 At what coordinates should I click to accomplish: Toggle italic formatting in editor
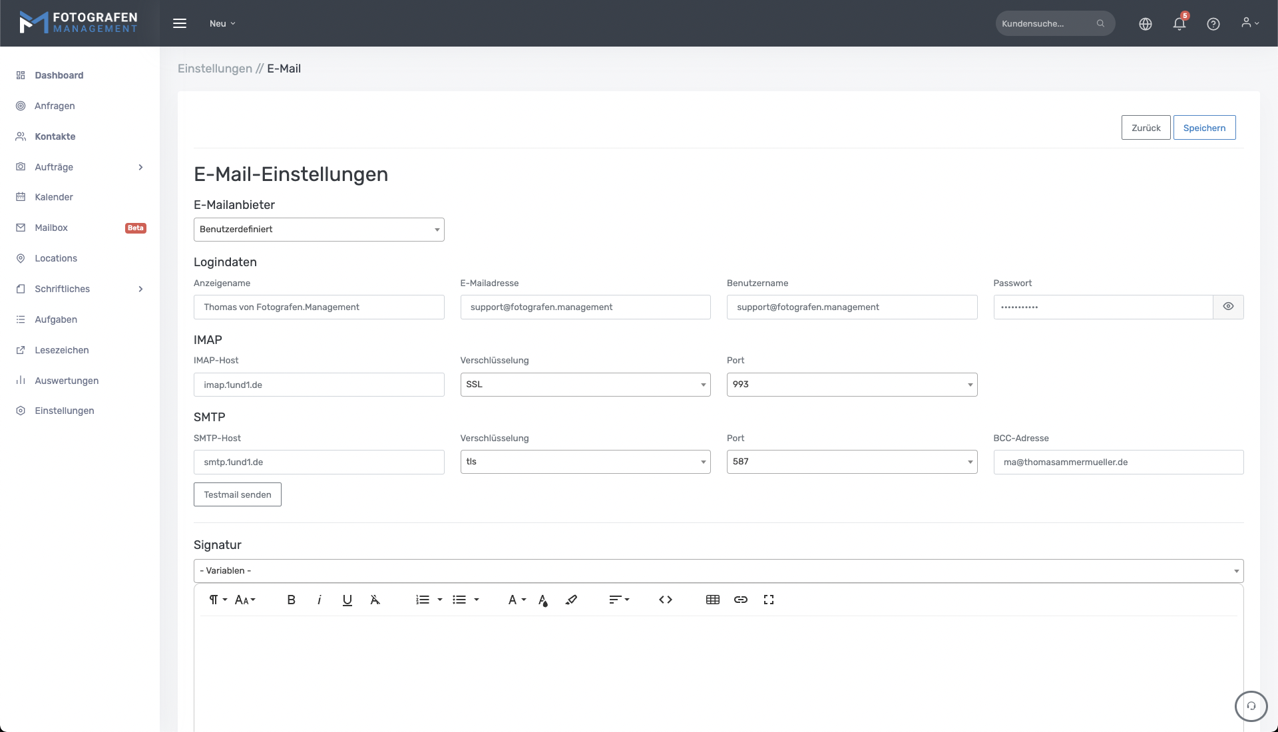(319, 600)
